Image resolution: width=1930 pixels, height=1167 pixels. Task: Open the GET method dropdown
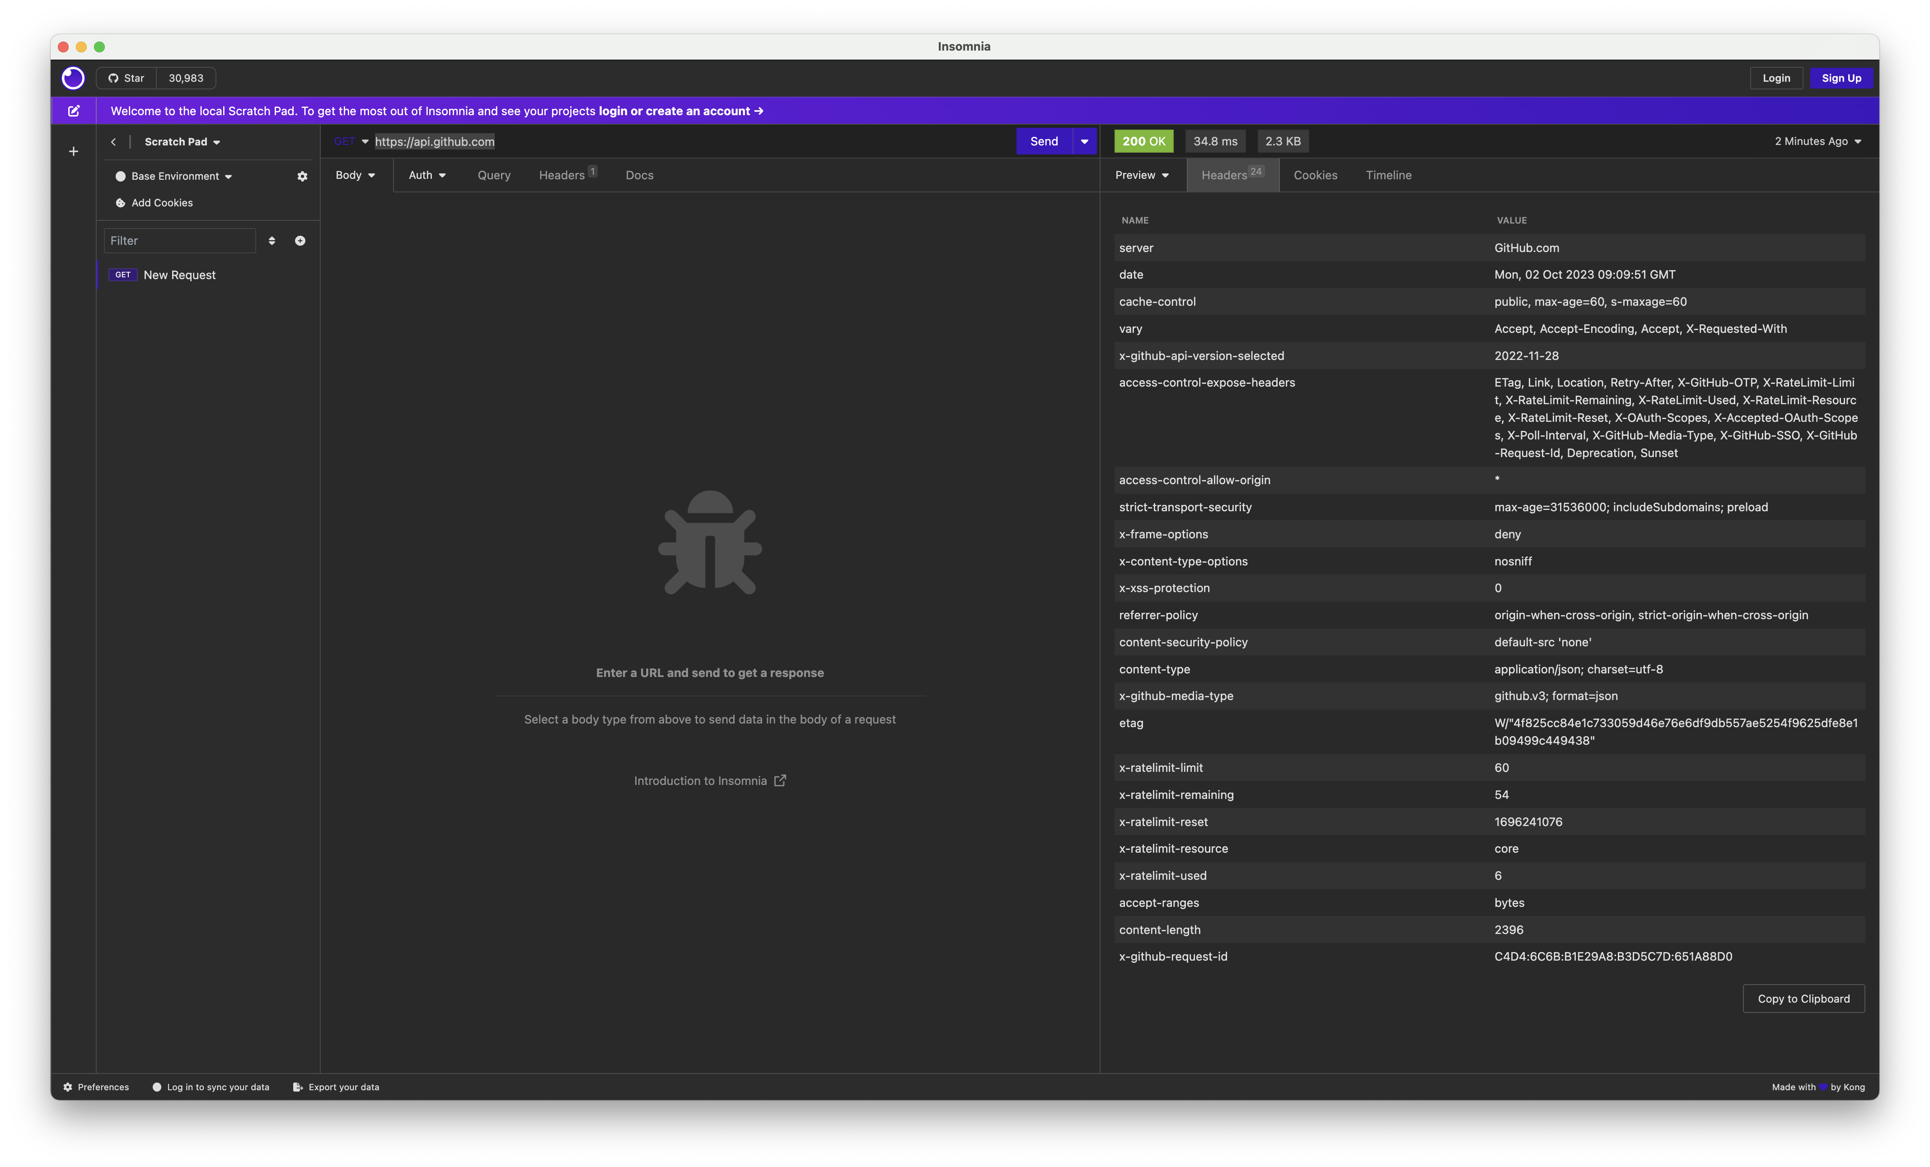[351, 142]
